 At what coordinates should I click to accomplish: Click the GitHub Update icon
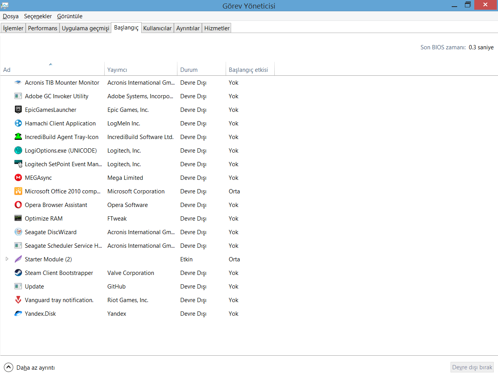pyautogui.click(x=18, y=286)
